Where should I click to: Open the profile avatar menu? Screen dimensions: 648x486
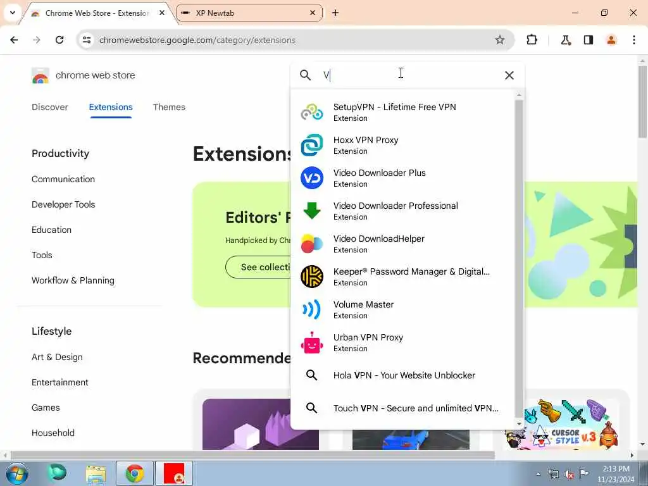point(611,40)
